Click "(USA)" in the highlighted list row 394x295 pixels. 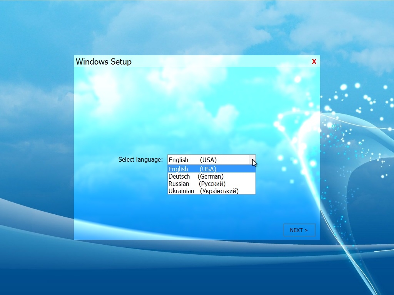(208, 169)
